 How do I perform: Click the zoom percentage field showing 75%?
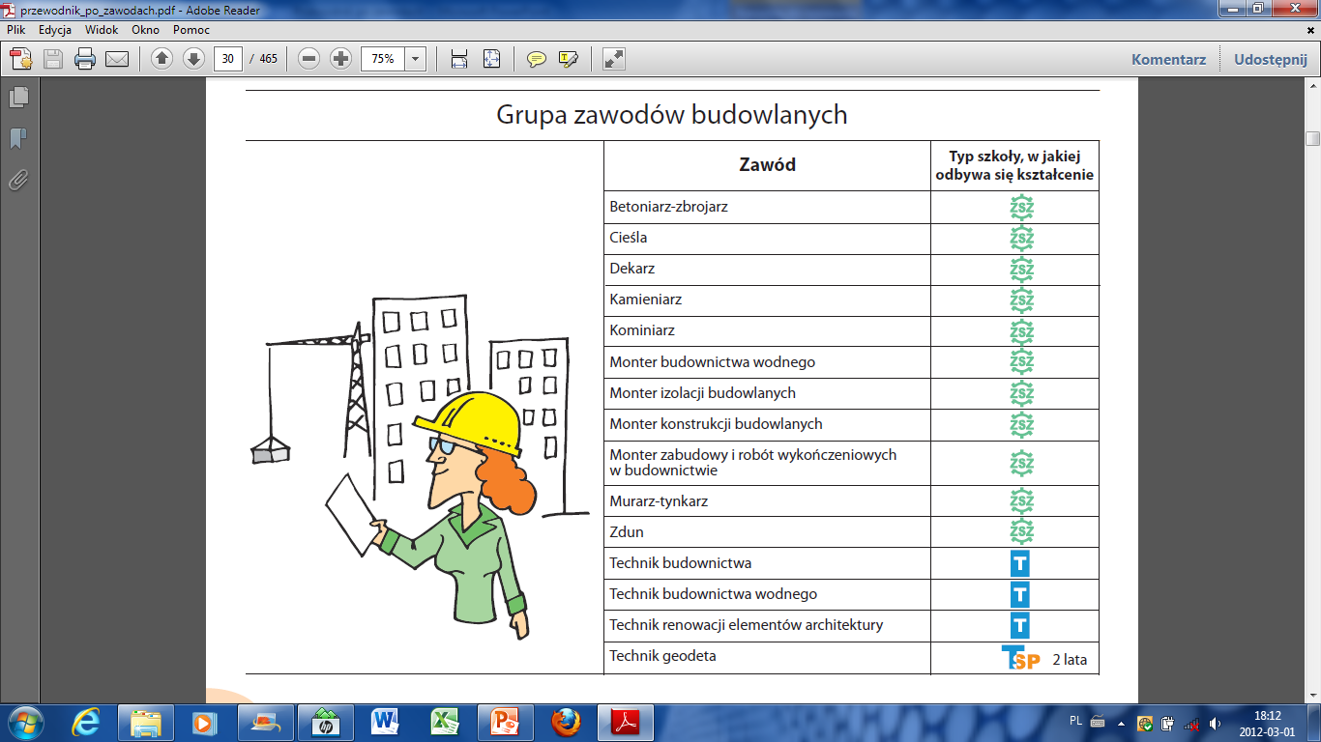[x=383, y=59]
